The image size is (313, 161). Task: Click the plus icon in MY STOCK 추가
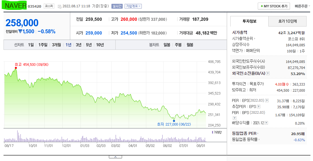pos(262,6)
